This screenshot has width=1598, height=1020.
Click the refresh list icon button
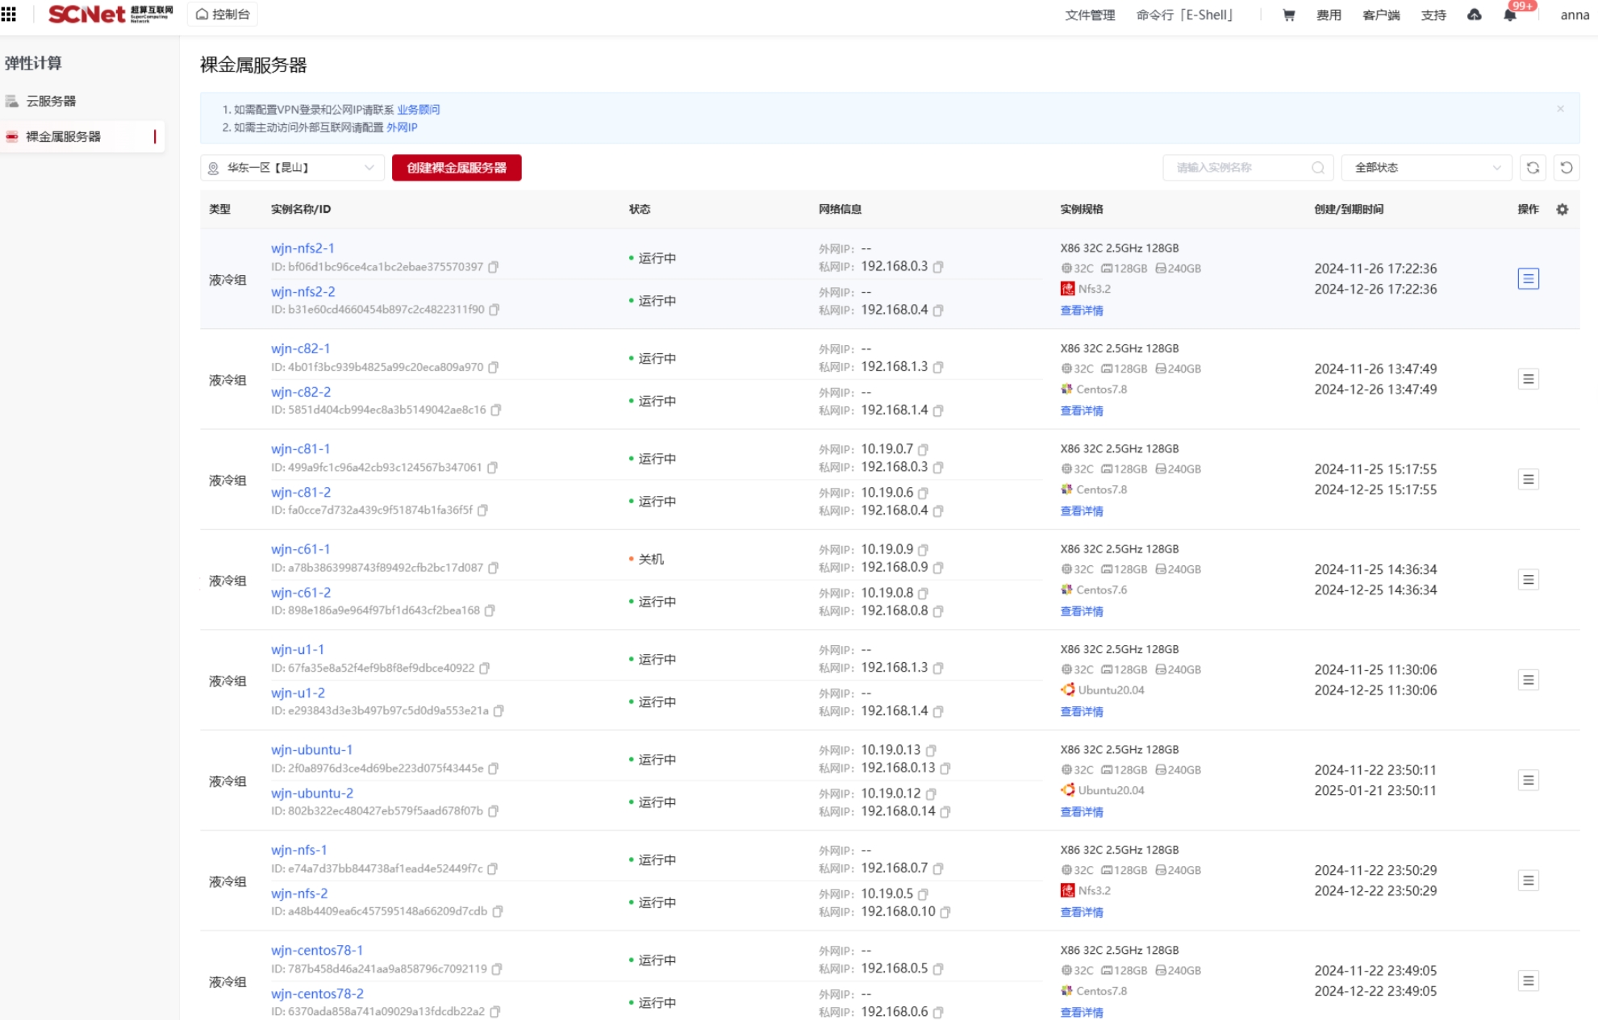coord(1533,168)
